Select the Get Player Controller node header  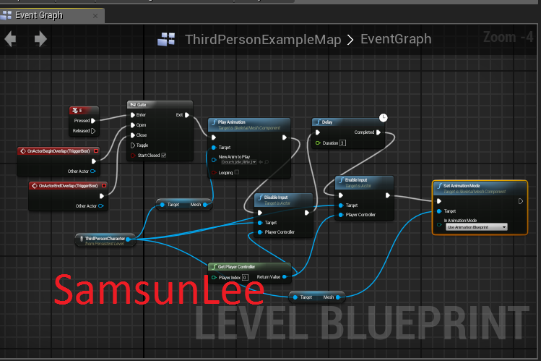(x=249, y=267)
